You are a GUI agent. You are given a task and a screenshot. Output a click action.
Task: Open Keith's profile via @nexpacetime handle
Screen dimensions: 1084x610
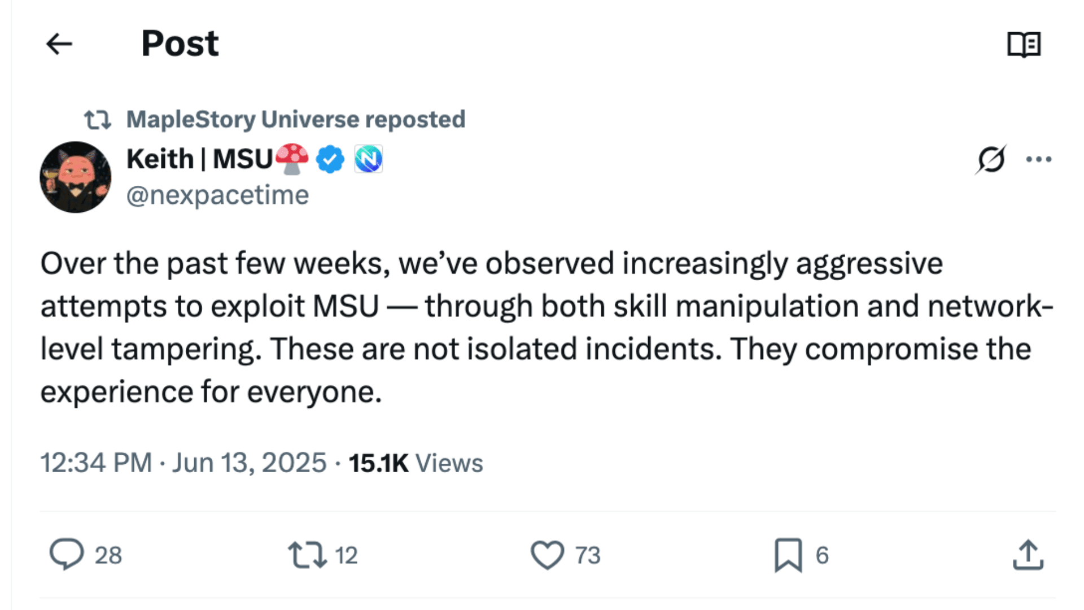[217, 194]
